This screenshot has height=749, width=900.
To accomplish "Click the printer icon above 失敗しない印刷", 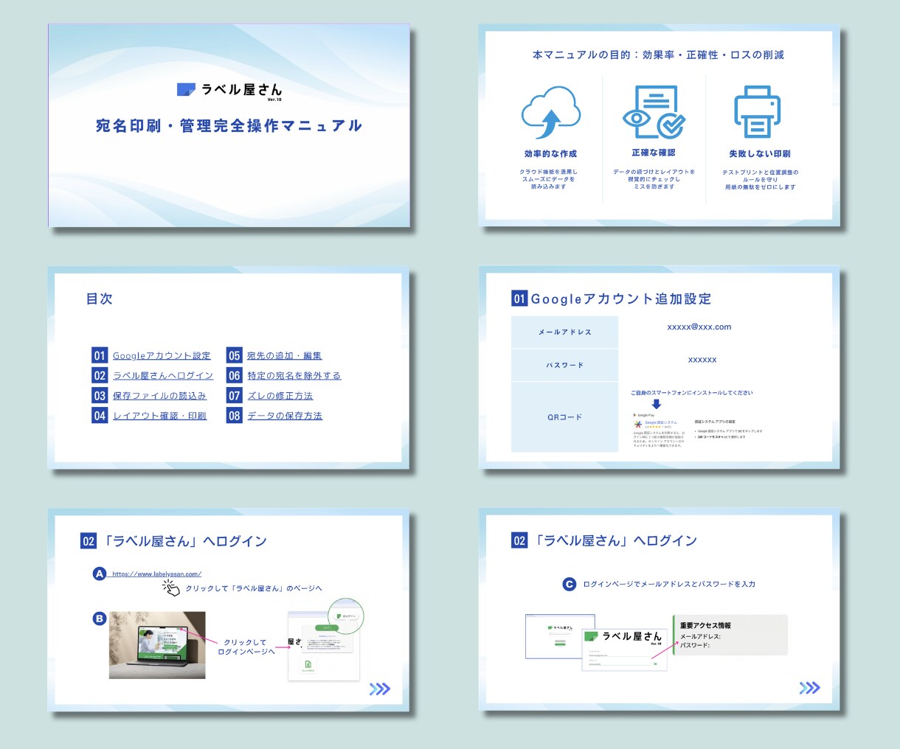I will click(758, 112).
